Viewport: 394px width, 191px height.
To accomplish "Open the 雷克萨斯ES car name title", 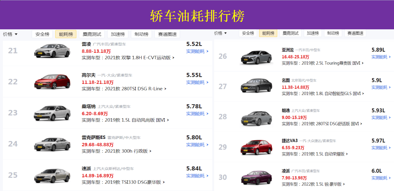I will [94, 137].
